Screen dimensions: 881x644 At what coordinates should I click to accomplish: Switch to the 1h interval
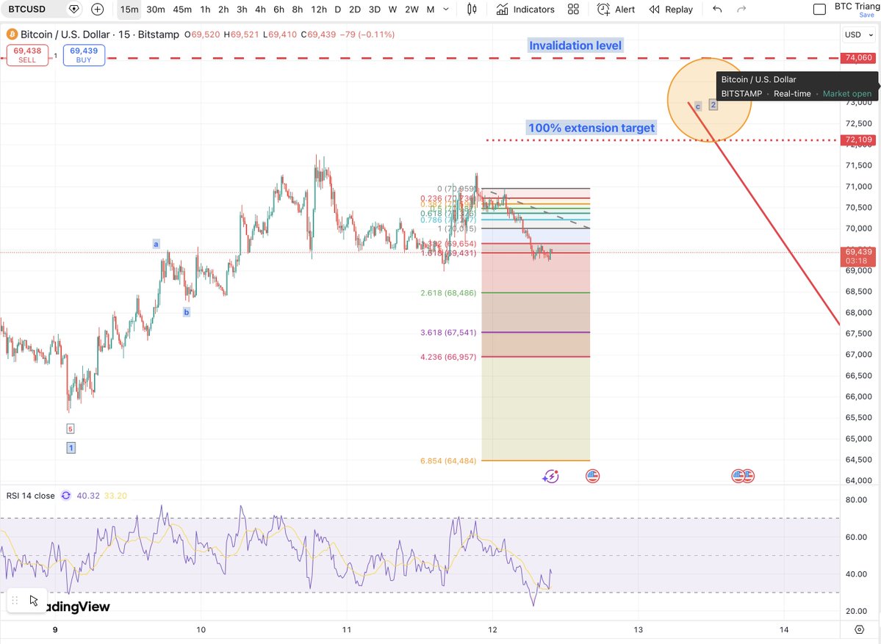(205, 10)
